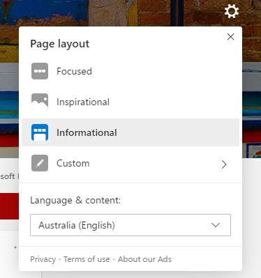Expand the Custom option via chevron arrow
261x278 pixels.
point(224,164)
